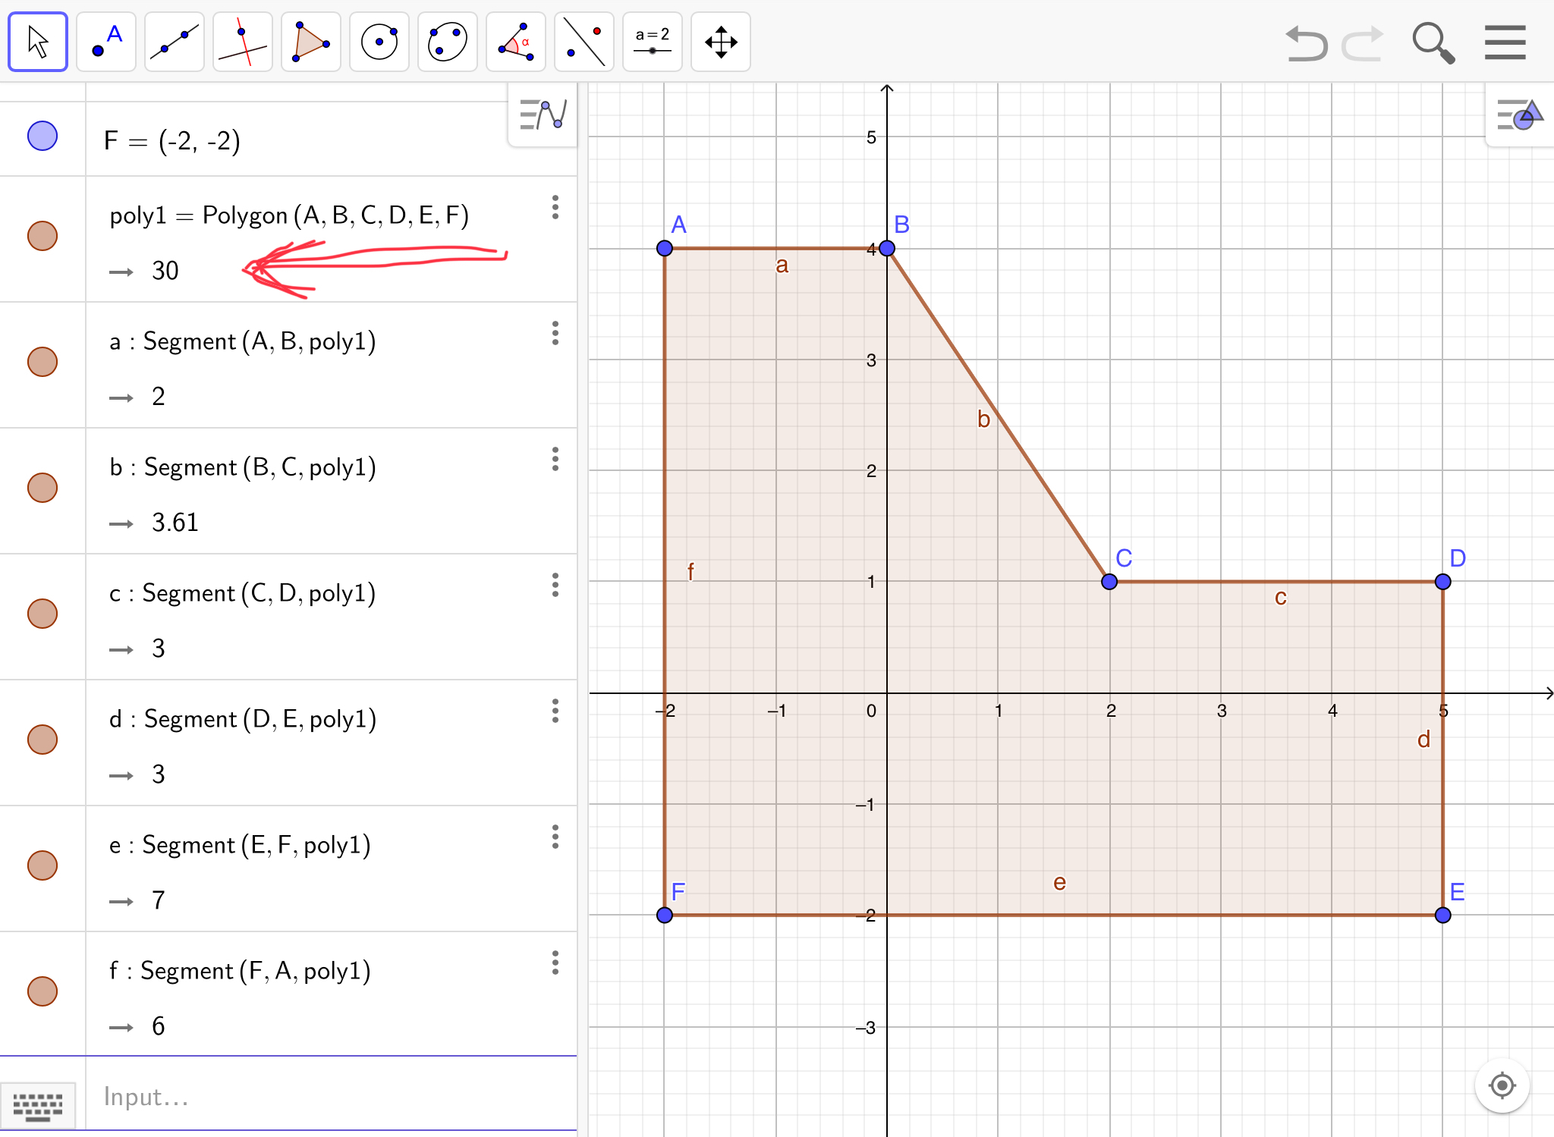
Task: Open three-dot menu for segment f
Action: [555, 963]
